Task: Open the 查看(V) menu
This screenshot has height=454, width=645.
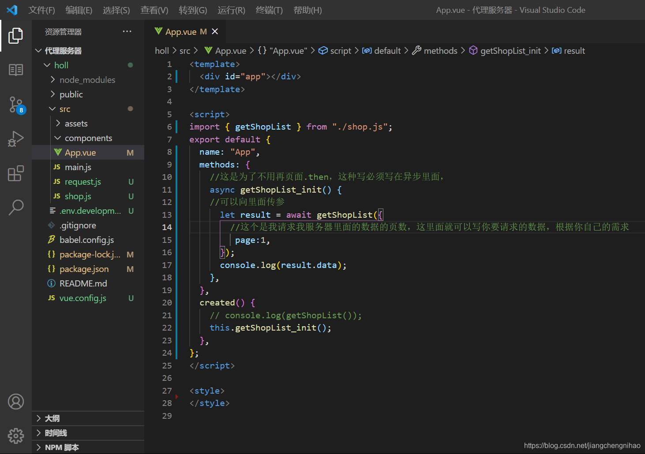Action: pos(154,10)
